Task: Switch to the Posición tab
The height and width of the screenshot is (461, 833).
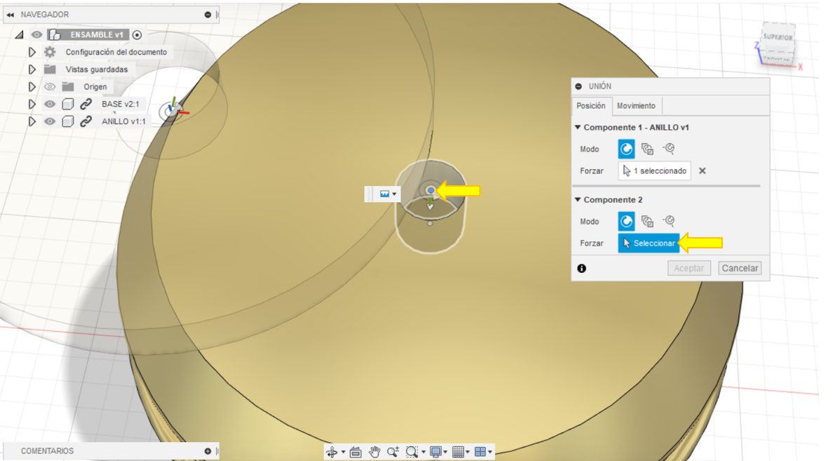Action: pyautogui.click(x=591, y=106)
